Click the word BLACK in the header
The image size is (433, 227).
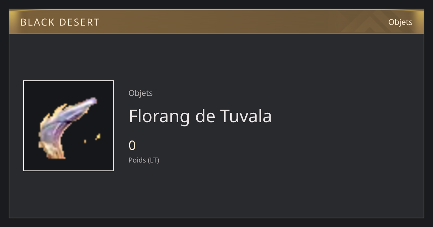(x=33, y=22)
